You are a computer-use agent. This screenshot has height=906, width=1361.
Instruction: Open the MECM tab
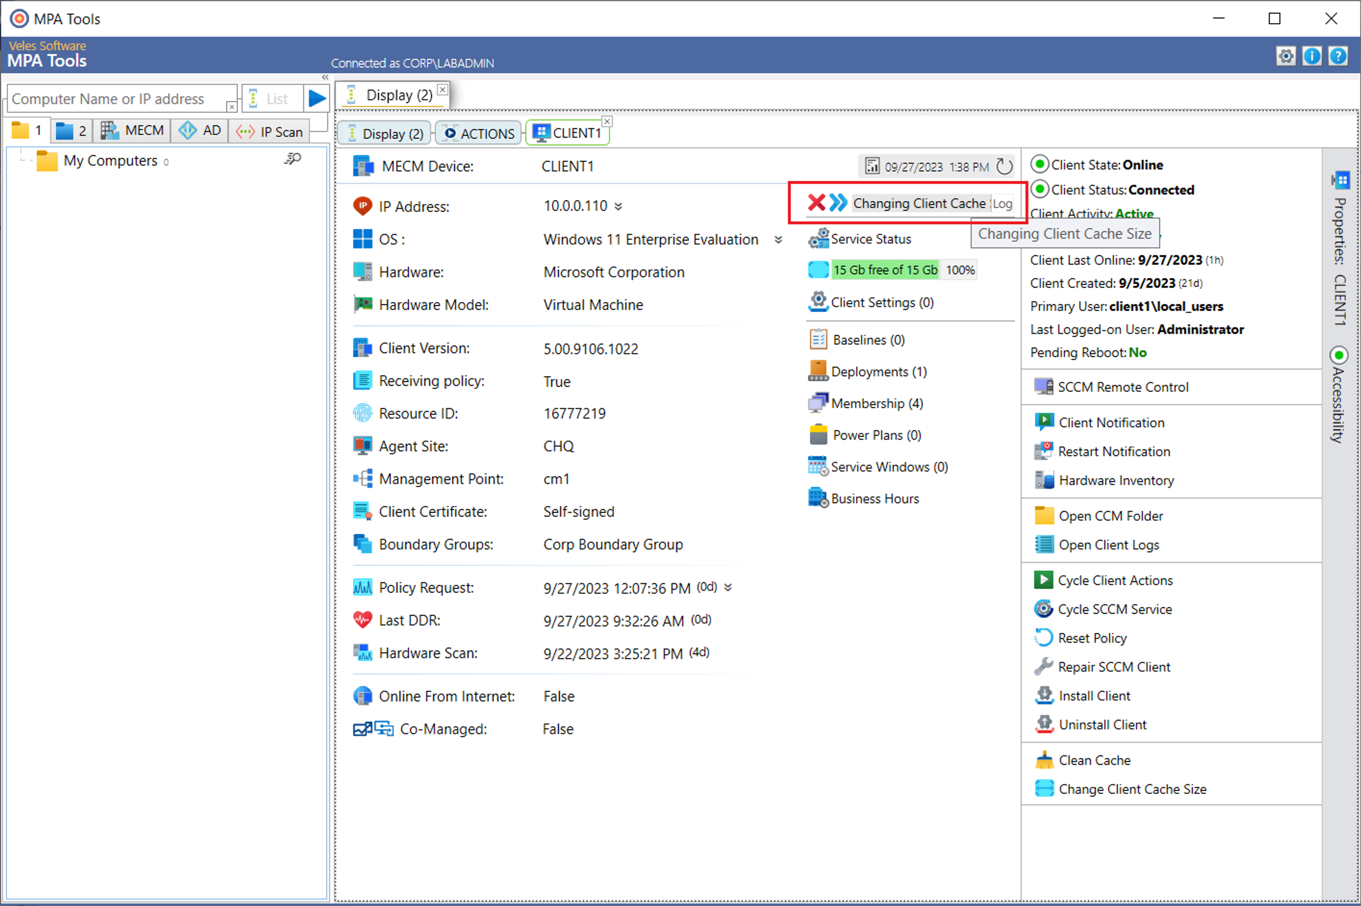click(x=132, y=130)
